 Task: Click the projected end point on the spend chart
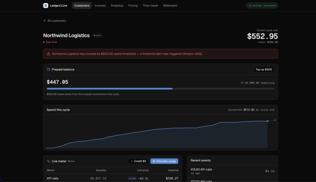(275, 120)
